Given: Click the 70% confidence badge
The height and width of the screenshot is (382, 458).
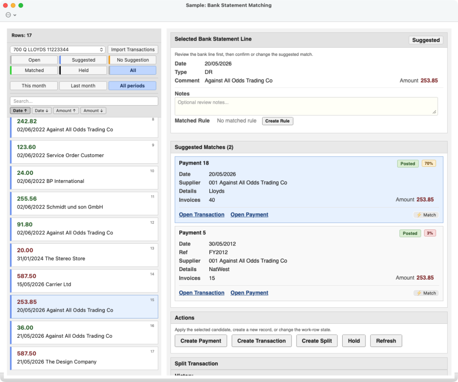Looking at the screenshot, I should pos(428,164).
